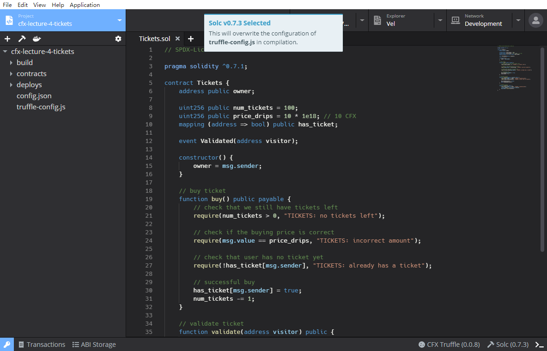The height and width of the screenshot is (351, 547).
Task: Open the Application menu
Action: point(85,5)
